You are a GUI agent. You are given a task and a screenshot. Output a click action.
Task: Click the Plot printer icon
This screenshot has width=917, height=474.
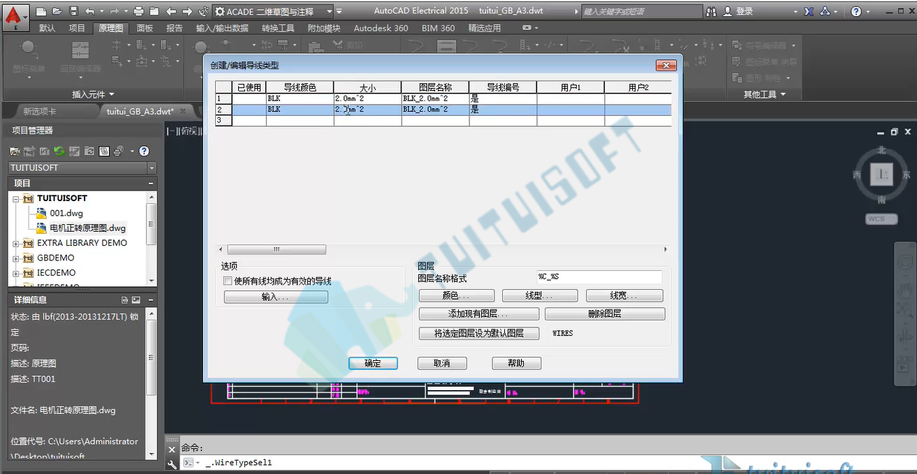[138, 11]
